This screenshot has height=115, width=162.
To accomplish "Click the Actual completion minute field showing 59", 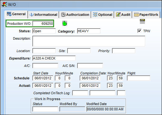I will 120,86.
